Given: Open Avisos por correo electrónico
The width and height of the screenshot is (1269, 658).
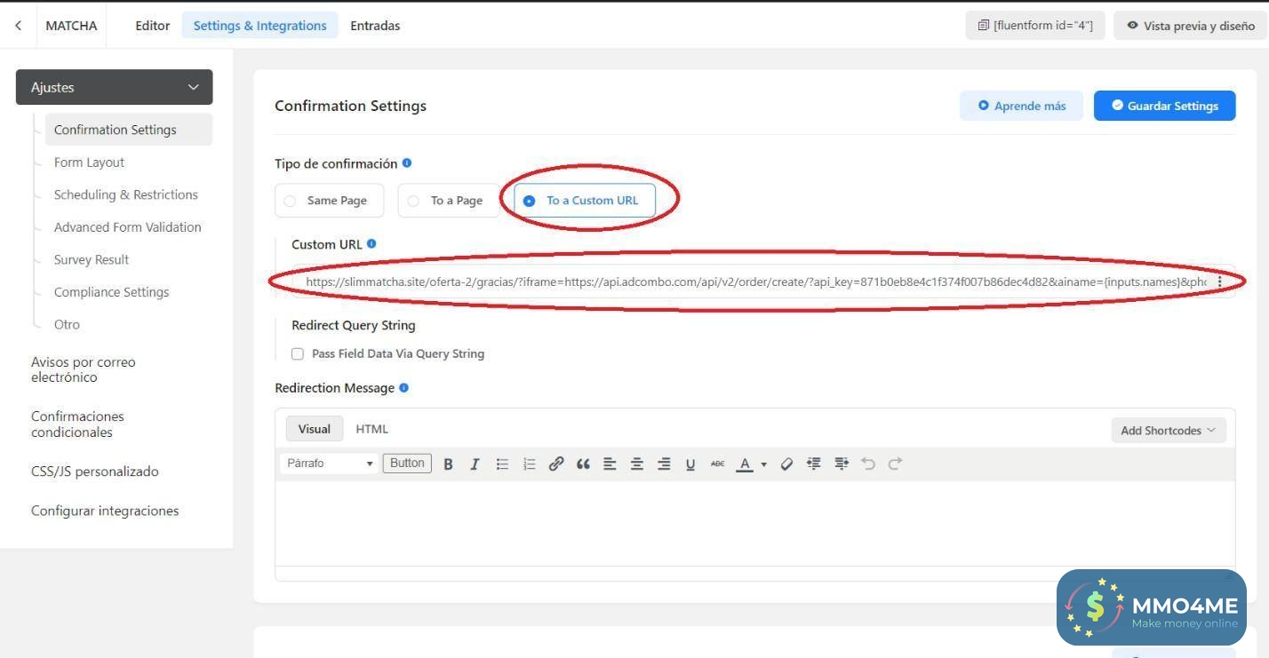Looking at the screenshot, I should pyautogui.click(x=84, y=369).
